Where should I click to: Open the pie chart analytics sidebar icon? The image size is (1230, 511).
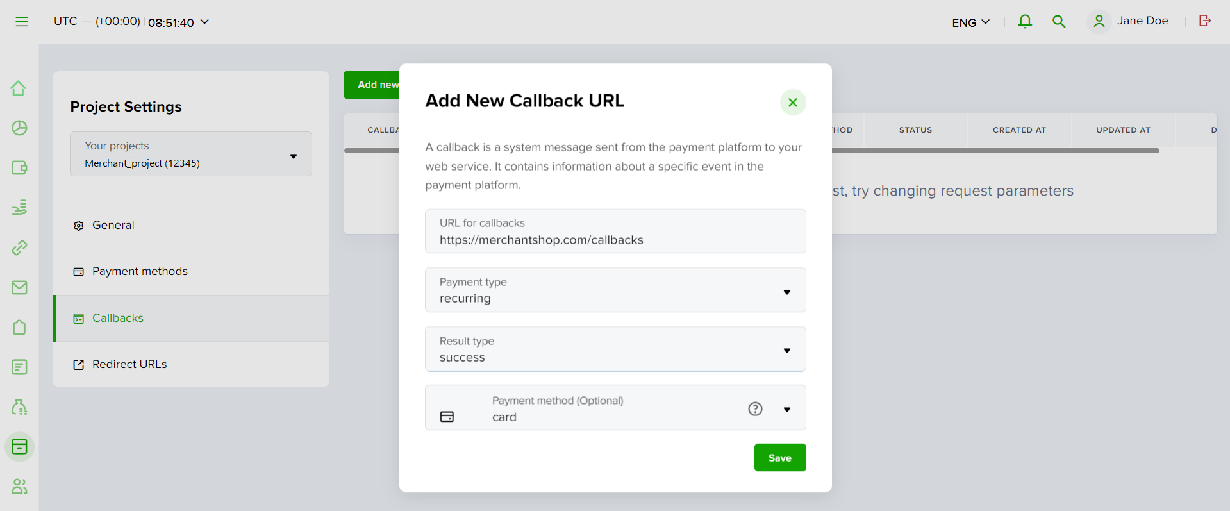(x=19, y=128)
